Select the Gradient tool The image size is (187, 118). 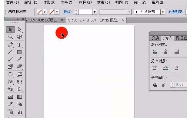pyautogui.click(x=19, y=97)
